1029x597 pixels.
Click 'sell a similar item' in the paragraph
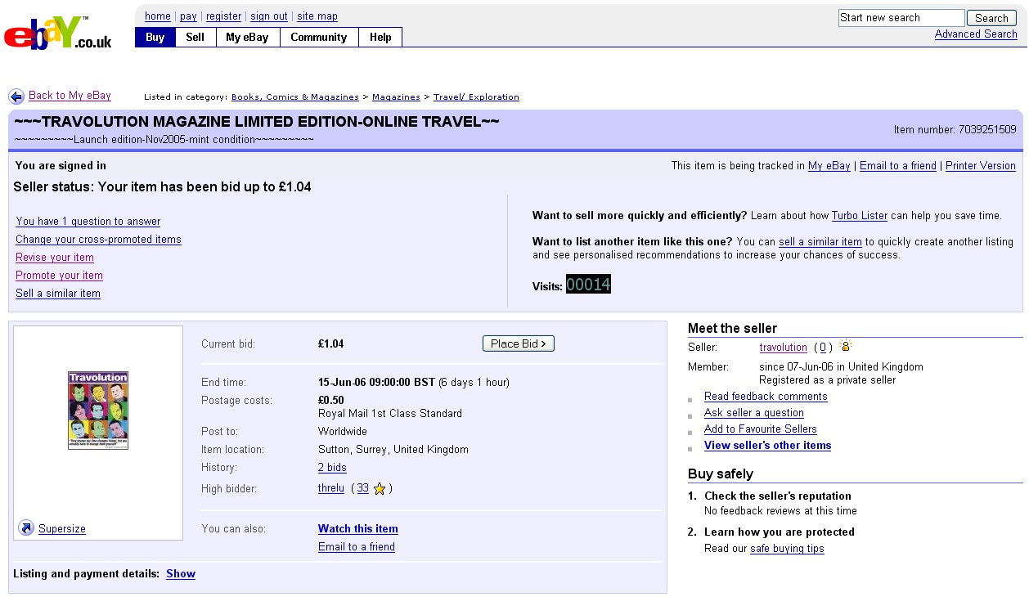[x=820, y=242]
